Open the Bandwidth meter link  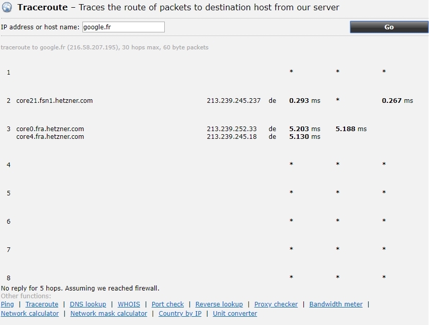coord(336,304)
